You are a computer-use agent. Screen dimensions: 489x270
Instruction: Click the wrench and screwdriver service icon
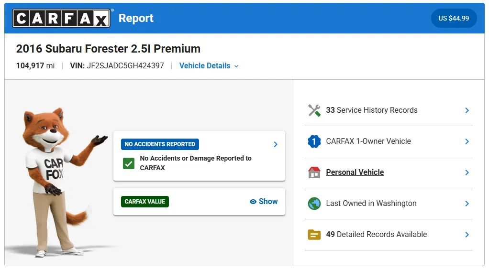[314, 110]
